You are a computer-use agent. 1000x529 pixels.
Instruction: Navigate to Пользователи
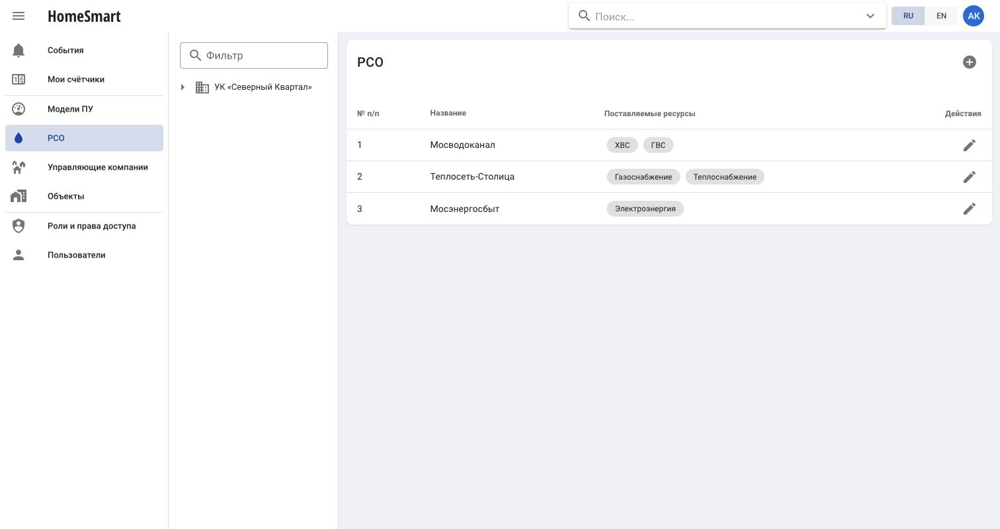pos(84,255)
